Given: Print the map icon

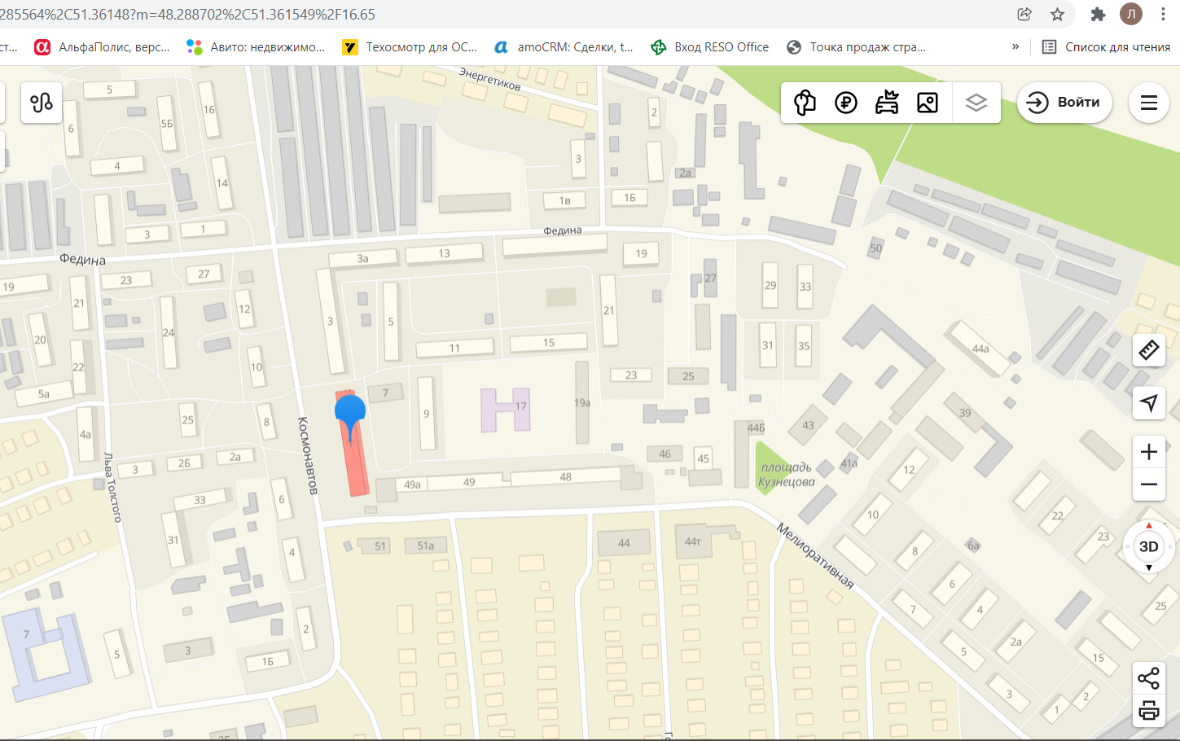Looking at the screenshot, I should tap(1149, 710).
